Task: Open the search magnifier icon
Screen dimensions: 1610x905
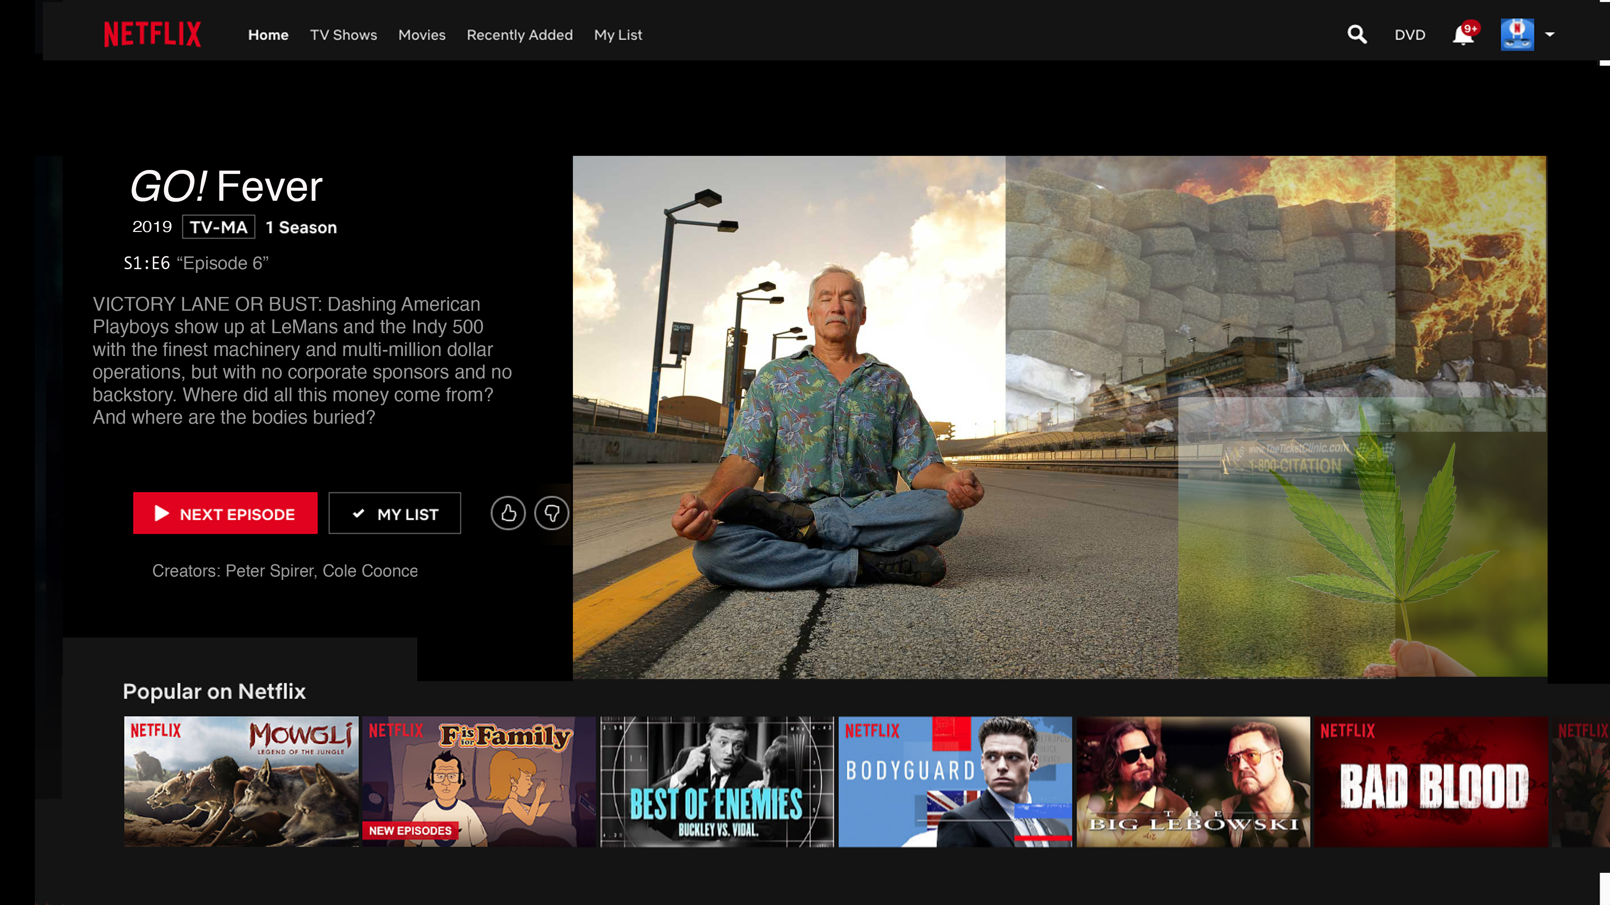Action: point(1356,34)
